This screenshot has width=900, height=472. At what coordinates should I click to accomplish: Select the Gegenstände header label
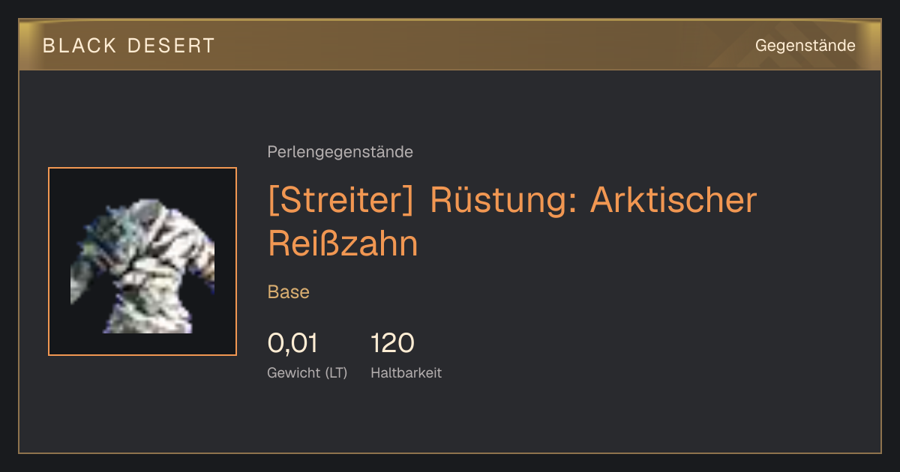tap(805, 46)
